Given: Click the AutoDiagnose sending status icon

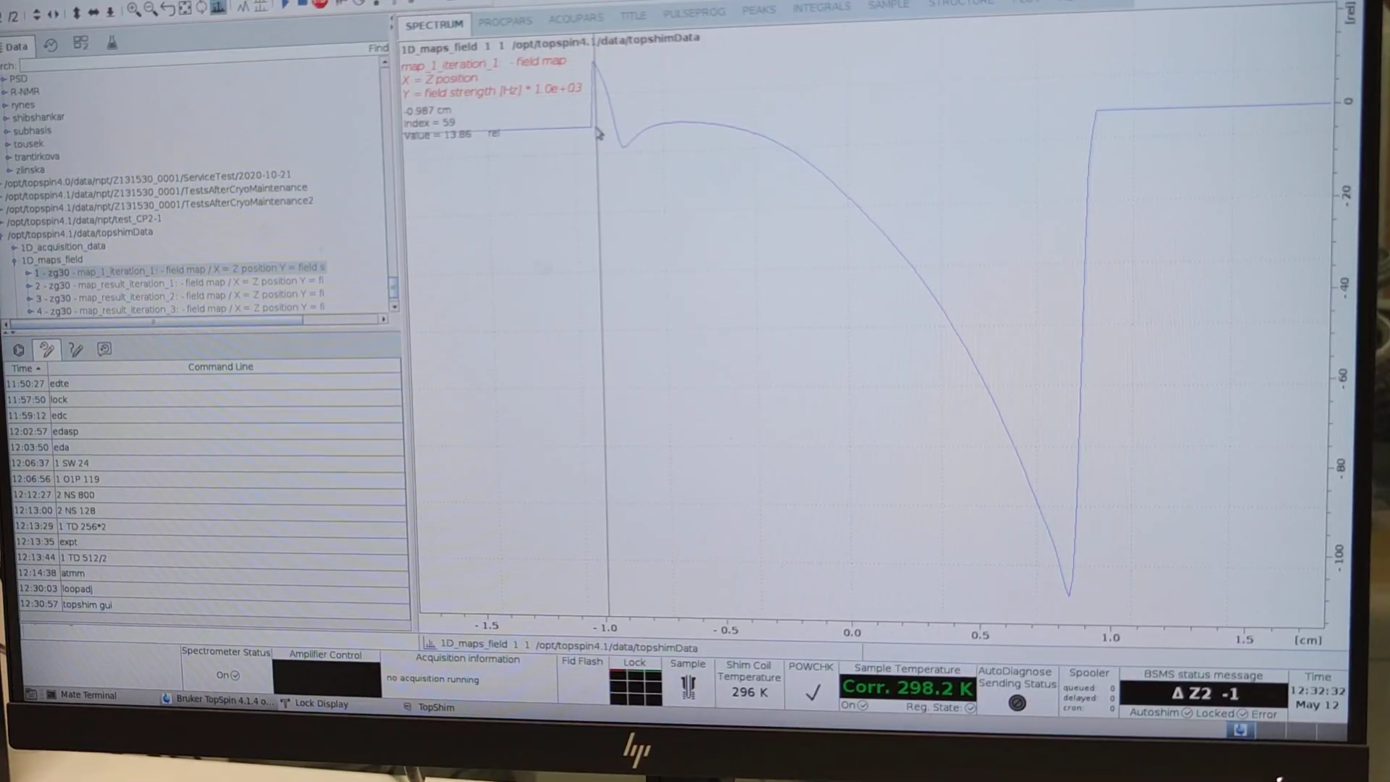Looking at the screenshot, I should tap(1016, 703).
